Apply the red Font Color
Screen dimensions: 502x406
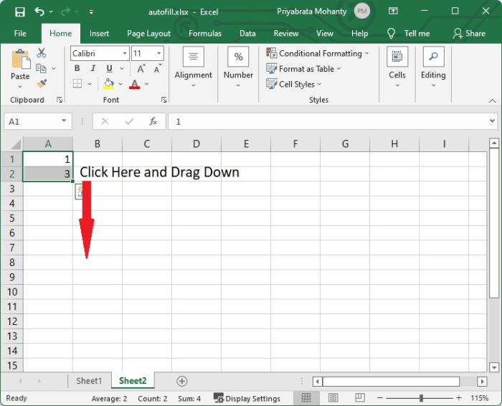(x=135, y=84)
